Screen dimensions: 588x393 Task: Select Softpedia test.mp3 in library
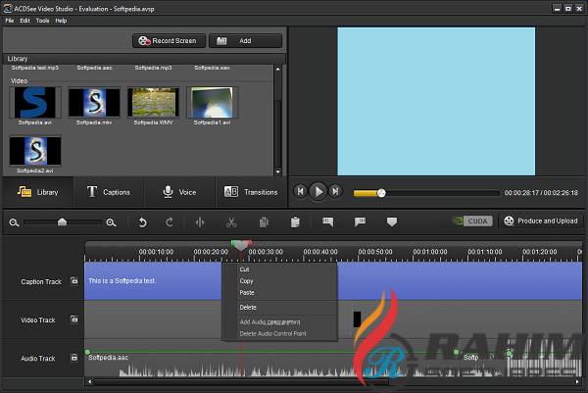pyautogui.click(x=35, y=68)
